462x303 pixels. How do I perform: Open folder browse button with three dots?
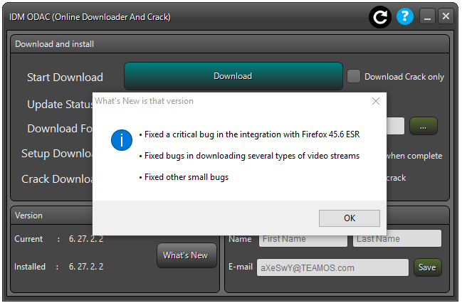tap(424, 127)
